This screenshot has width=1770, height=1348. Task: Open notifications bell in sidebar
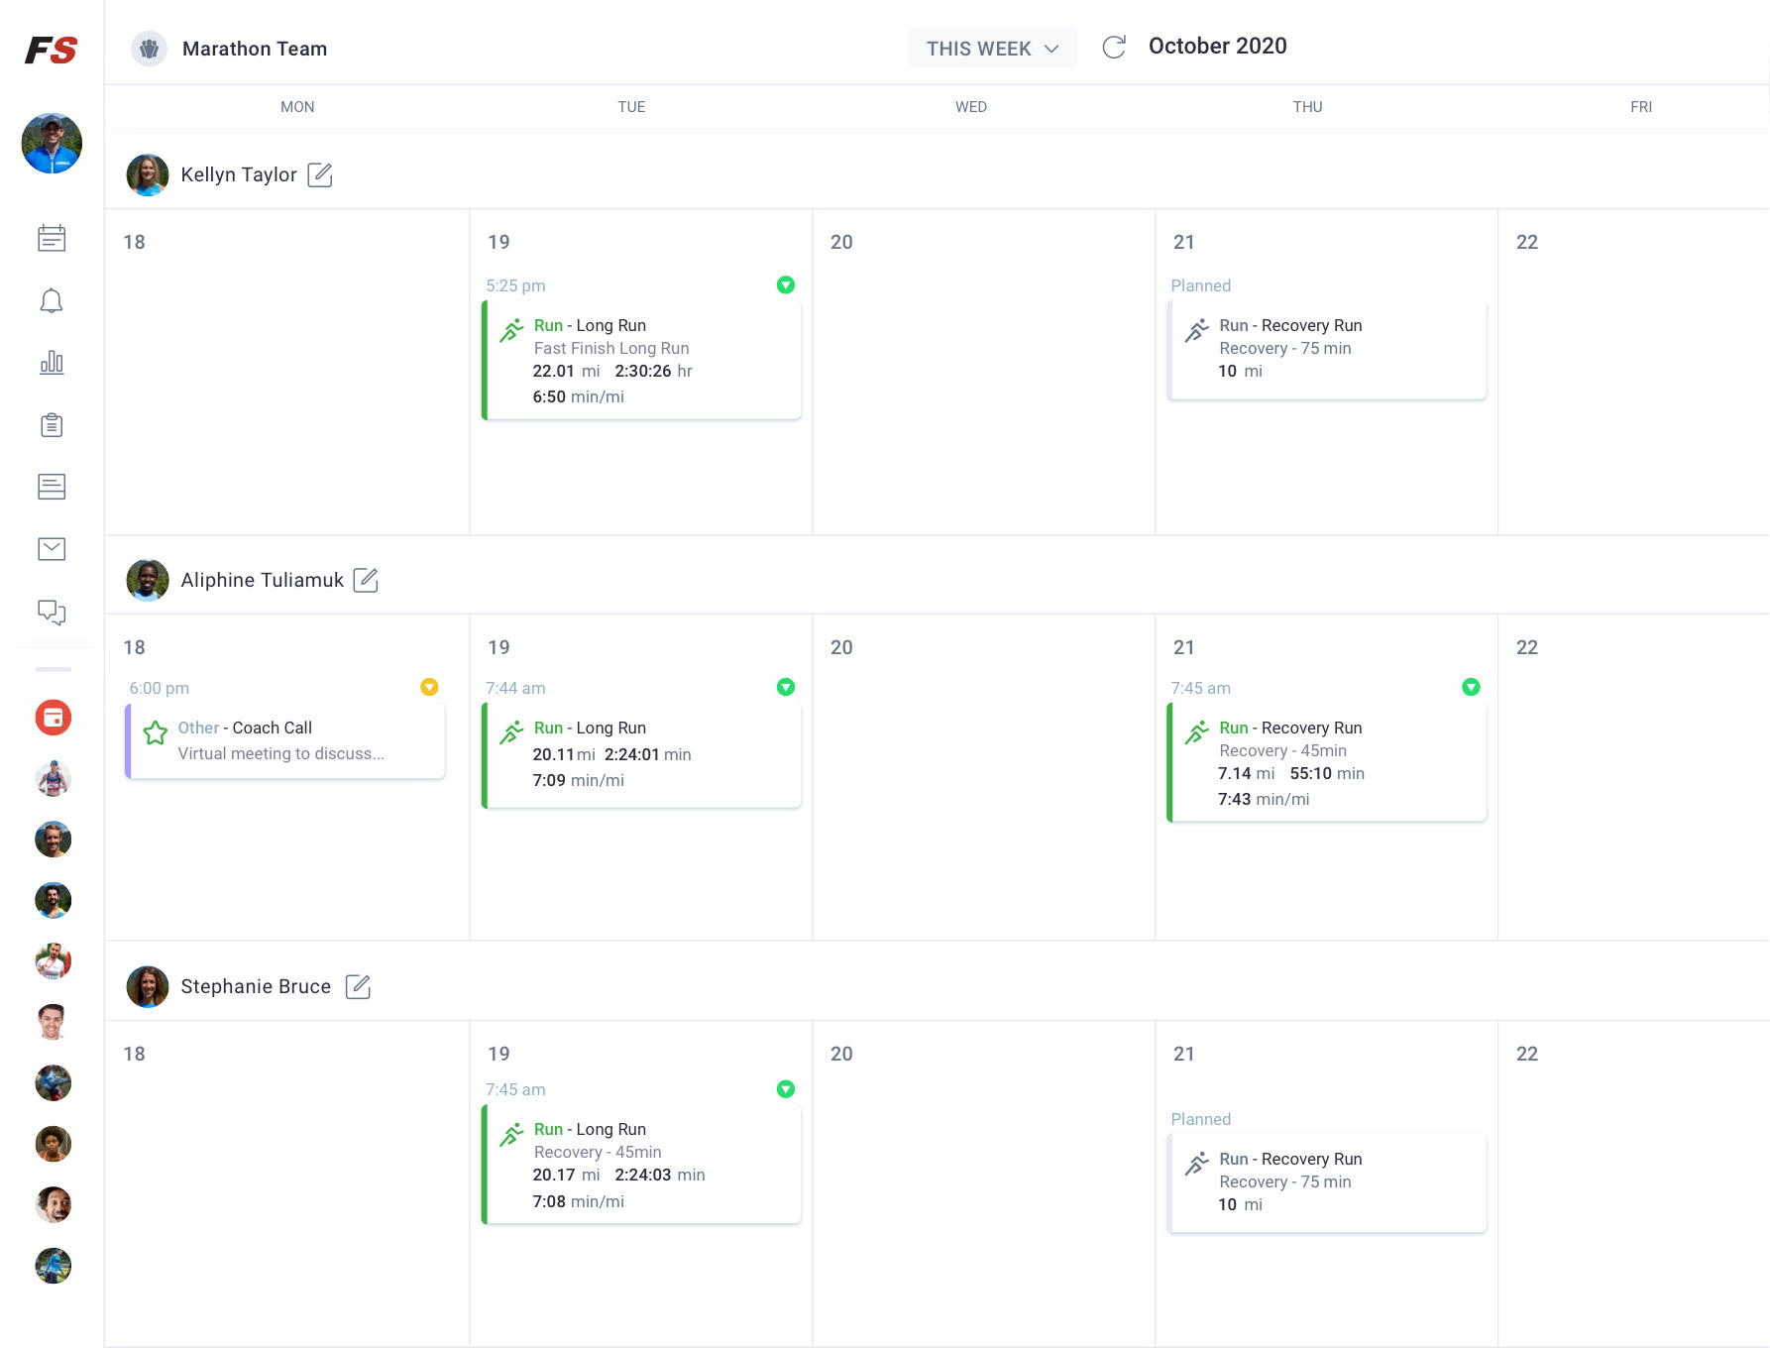point(52,301)
